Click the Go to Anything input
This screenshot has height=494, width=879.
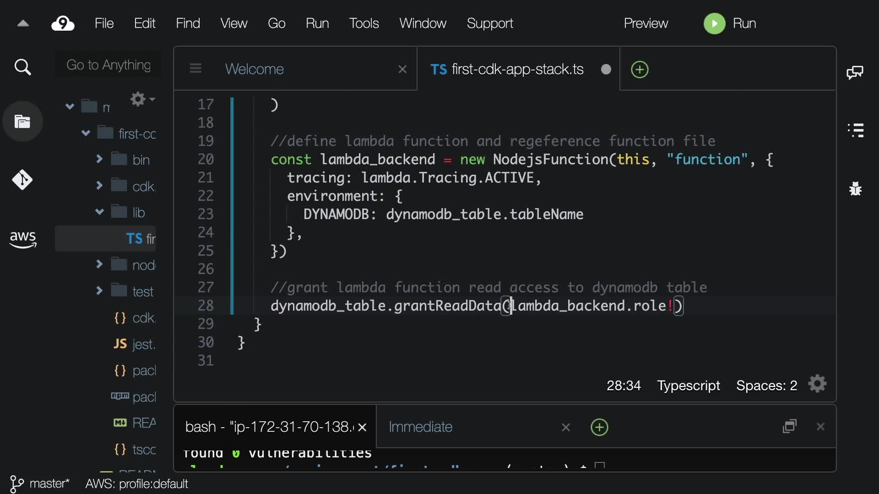click(x=109, y=65)
